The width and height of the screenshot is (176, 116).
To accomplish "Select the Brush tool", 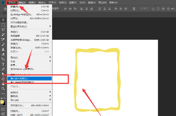I will click(3, 44).
